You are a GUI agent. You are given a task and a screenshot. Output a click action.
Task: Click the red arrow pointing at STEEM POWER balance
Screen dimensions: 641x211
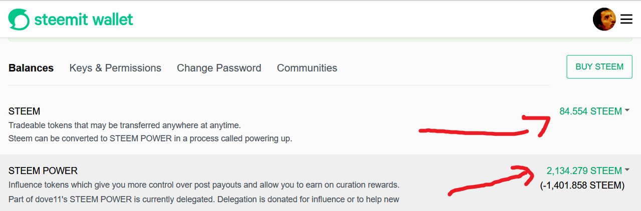tap(491, 180)
